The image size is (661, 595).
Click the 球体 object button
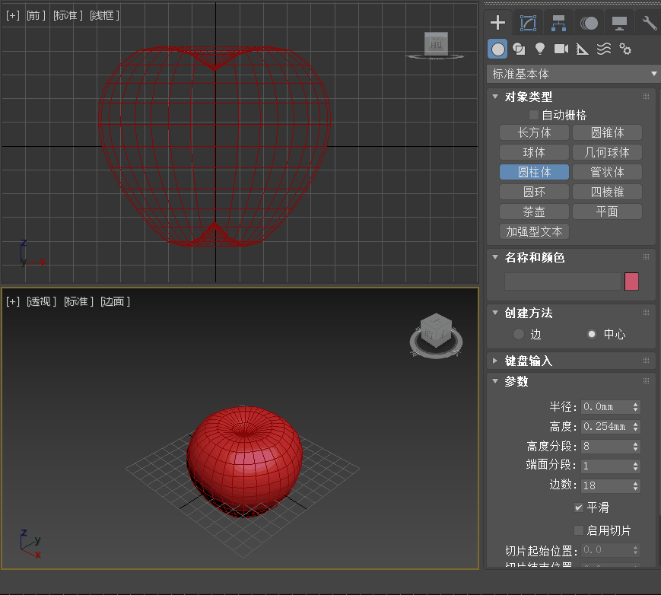[534, 152]
